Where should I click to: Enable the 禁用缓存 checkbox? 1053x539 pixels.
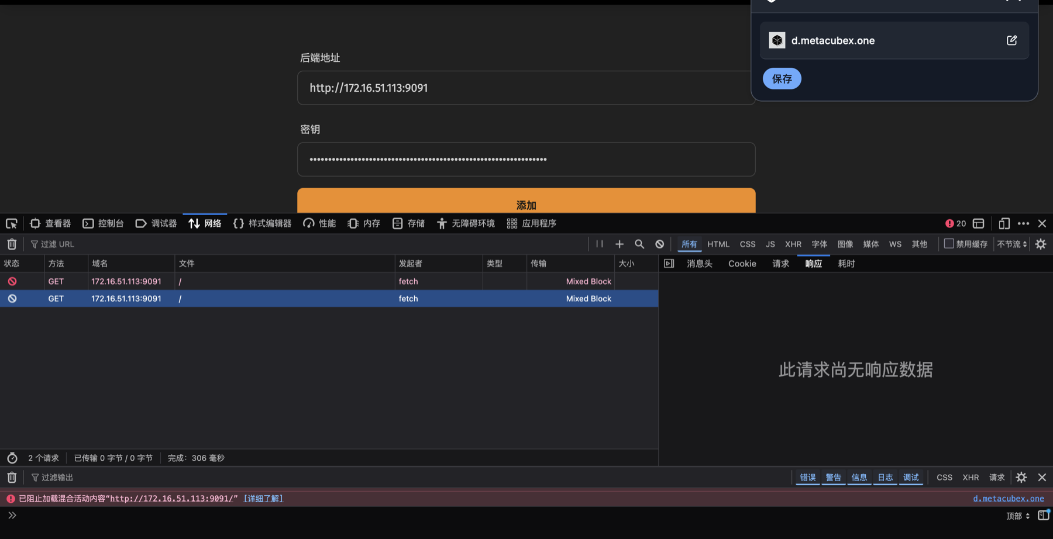(949, 243)
